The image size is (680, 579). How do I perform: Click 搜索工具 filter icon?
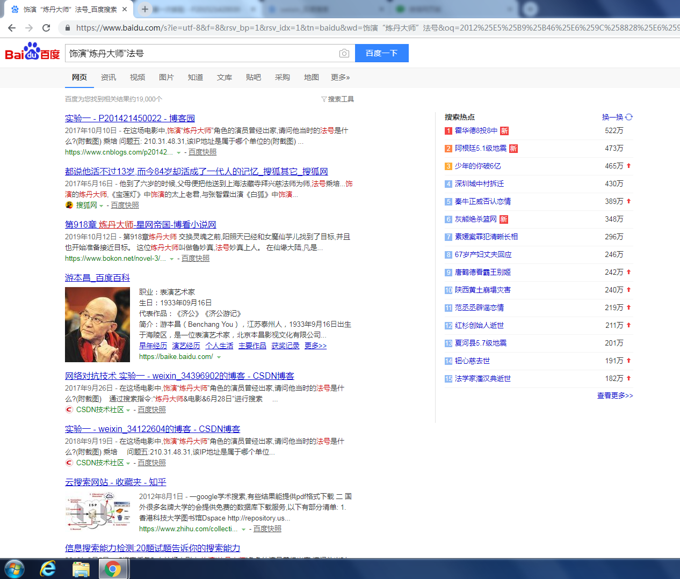(x=324, y=99)
